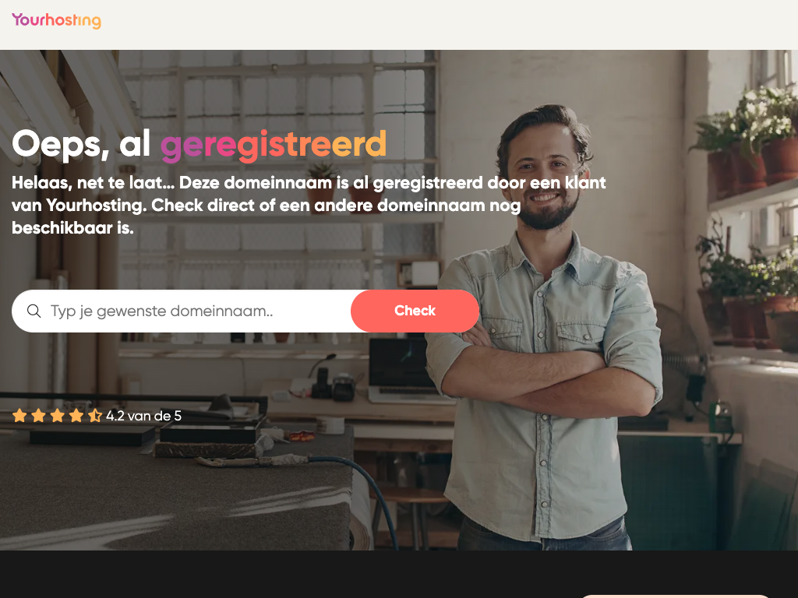Click the white 'Oeps, al' heading text
Image resolution: width=798 pixels, height=598 pixels.
81,145
